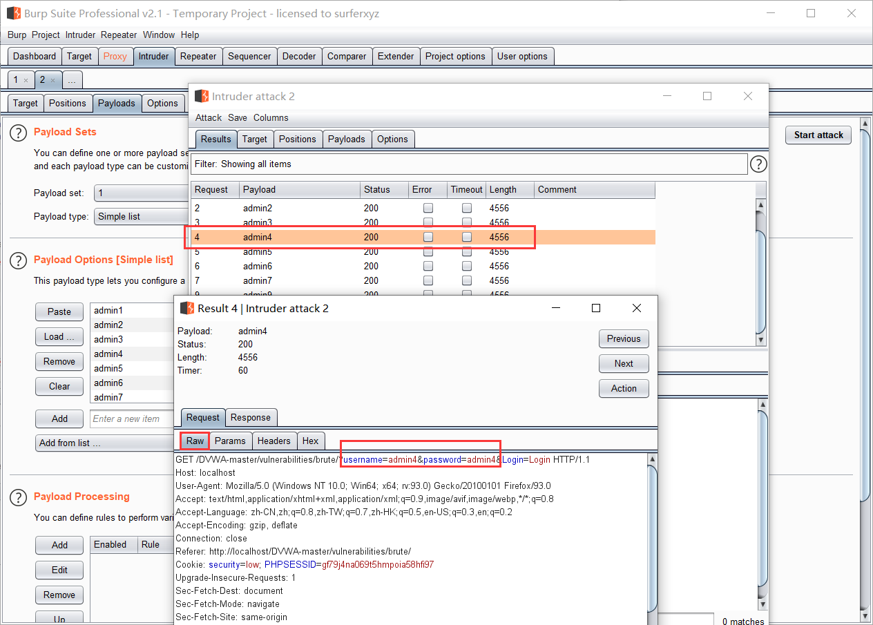Open the Payload type Simple list dropdown
The image size is (873, 625).
click(x=142, y=216)
